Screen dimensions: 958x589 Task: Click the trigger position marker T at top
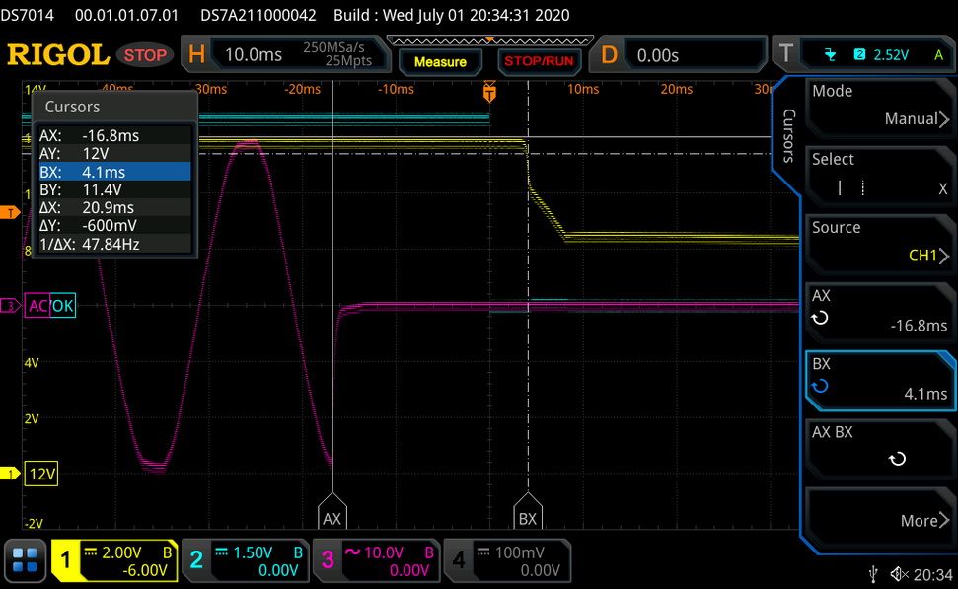point(489,93)
